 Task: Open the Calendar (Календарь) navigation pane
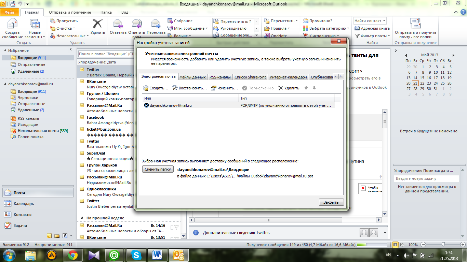click(37, 204)
